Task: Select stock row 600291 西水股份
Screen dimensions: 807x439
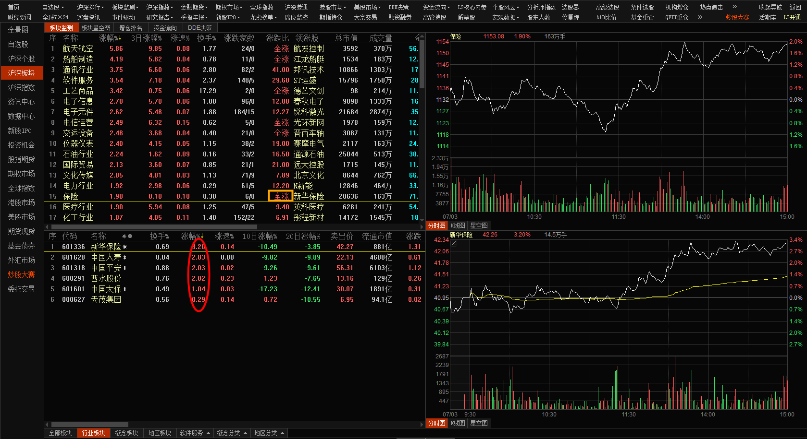Action: tap(235, 278)
